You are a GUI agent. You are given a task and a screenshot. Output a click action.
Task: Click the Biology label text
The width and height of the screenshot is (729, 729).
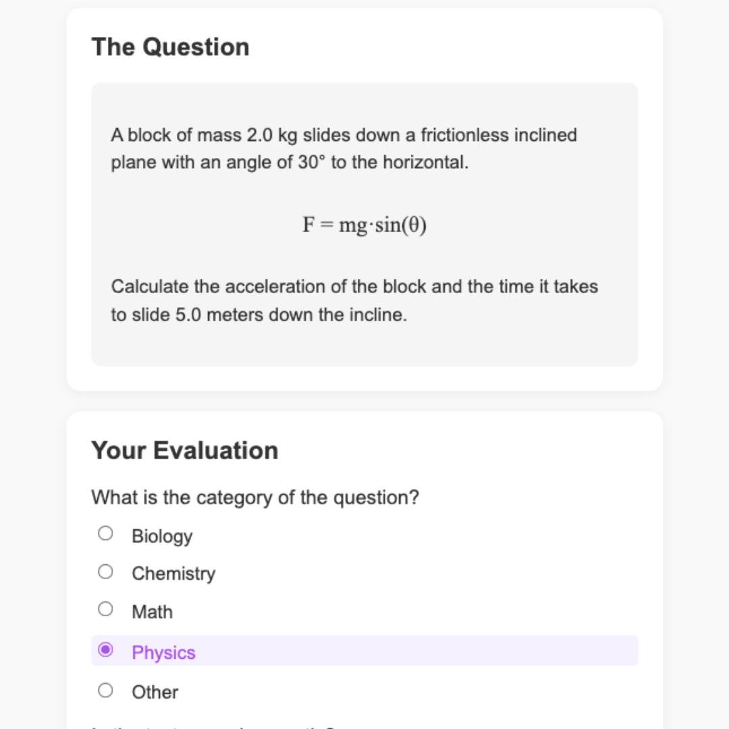coord(162,536)
